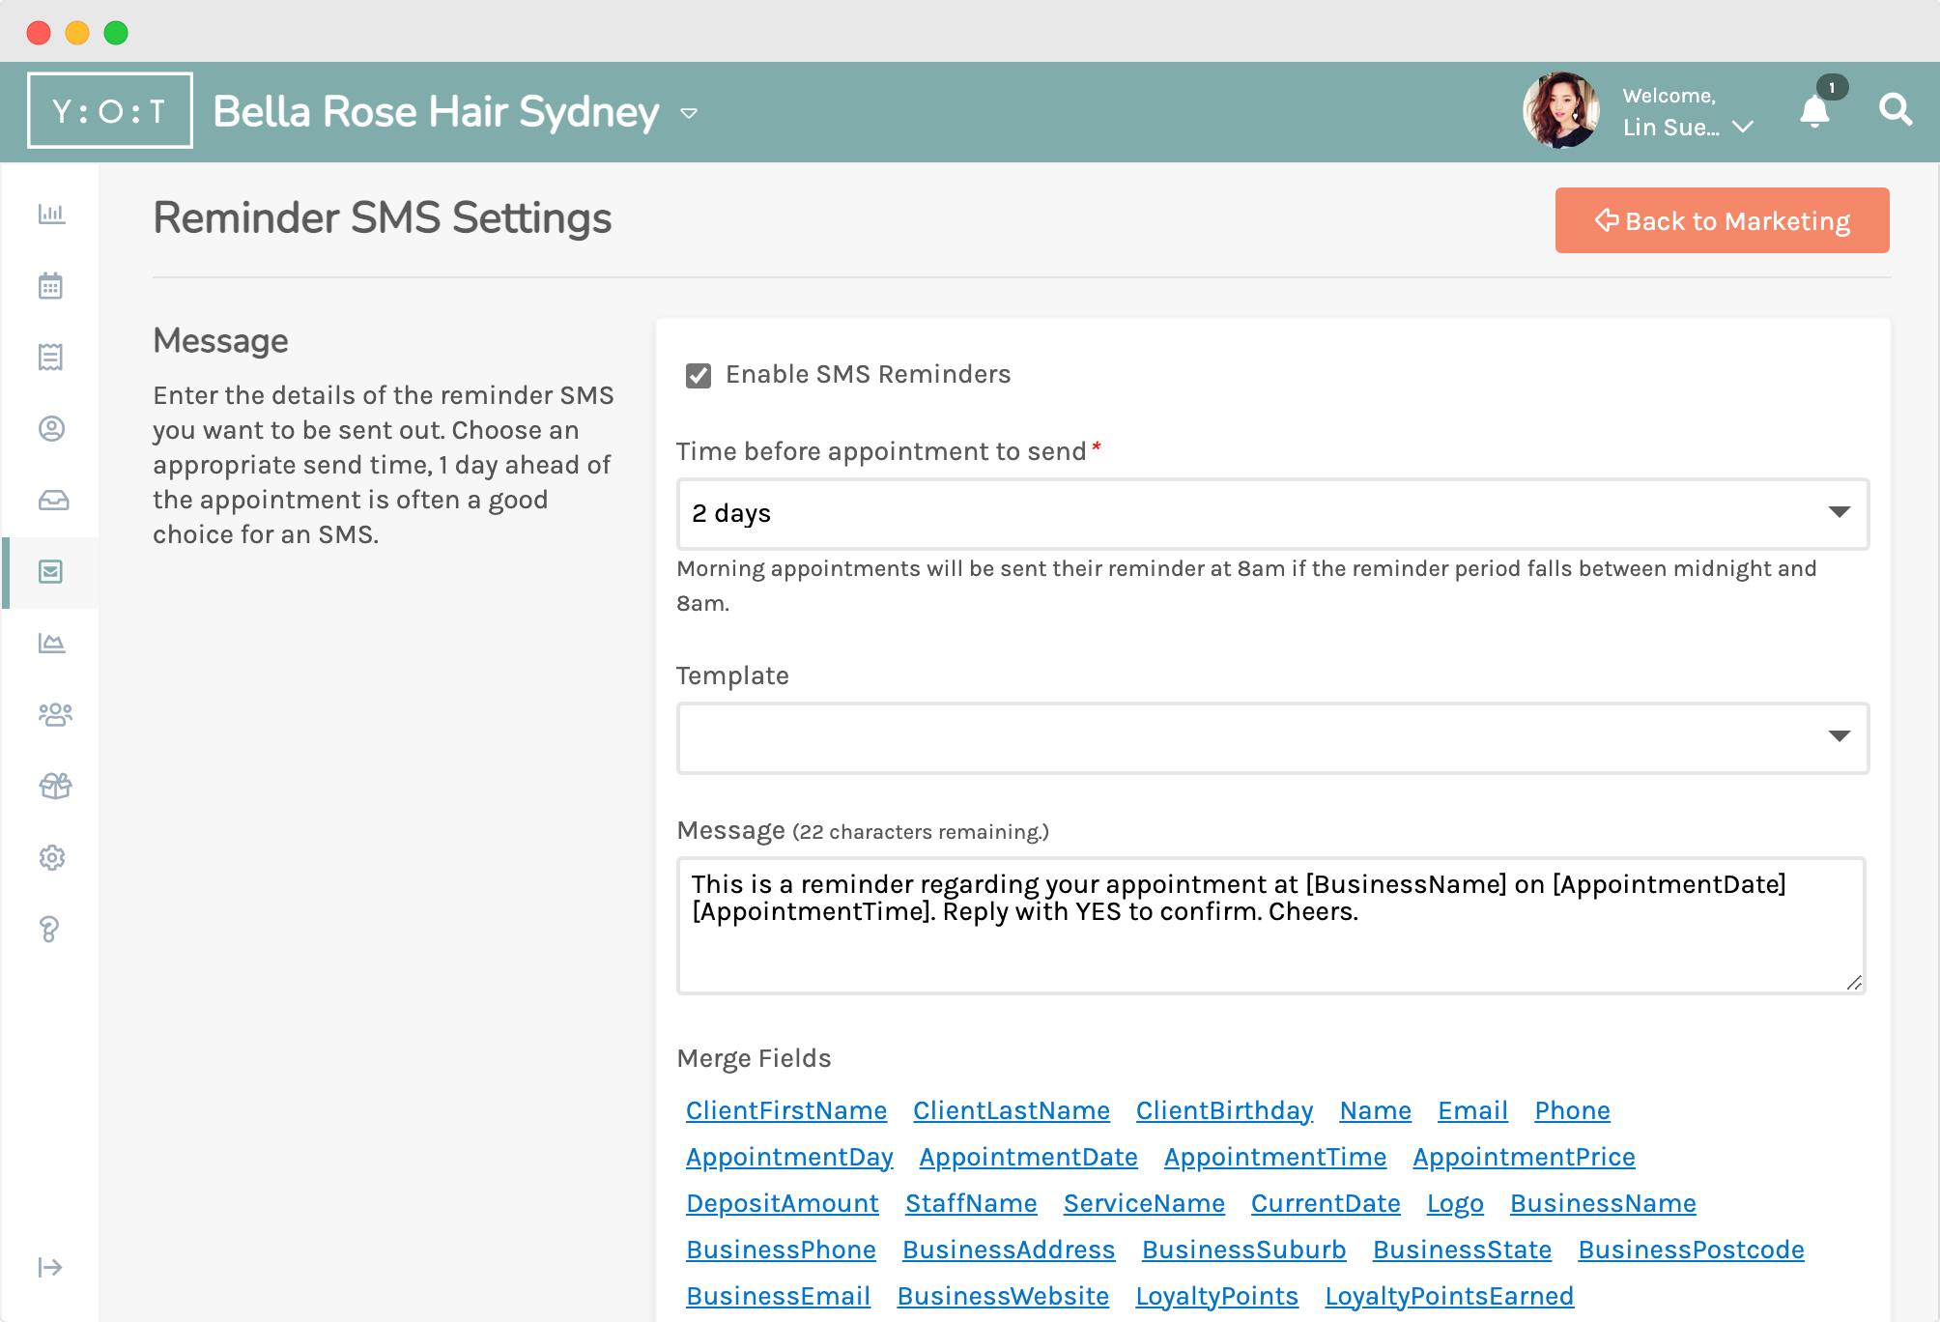Open notifications bell icon

pos(1815,112)
